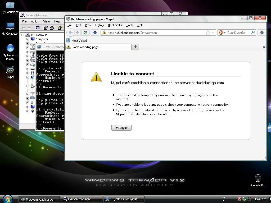Open the DuckDuckGo search engine selector
The height and width of the screenshot is (203, 271).
222,33
